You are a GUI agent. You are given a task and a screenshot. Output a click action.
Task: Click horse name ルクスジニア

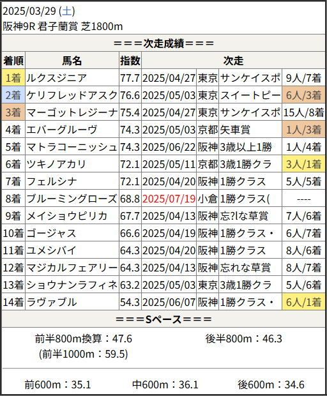(57, 78)
